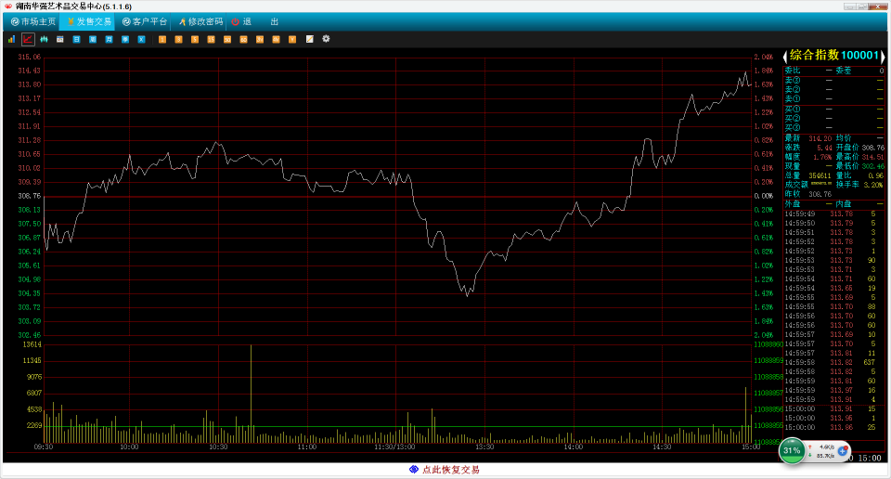Click the 315.06 top price axis label

[30, 57]
